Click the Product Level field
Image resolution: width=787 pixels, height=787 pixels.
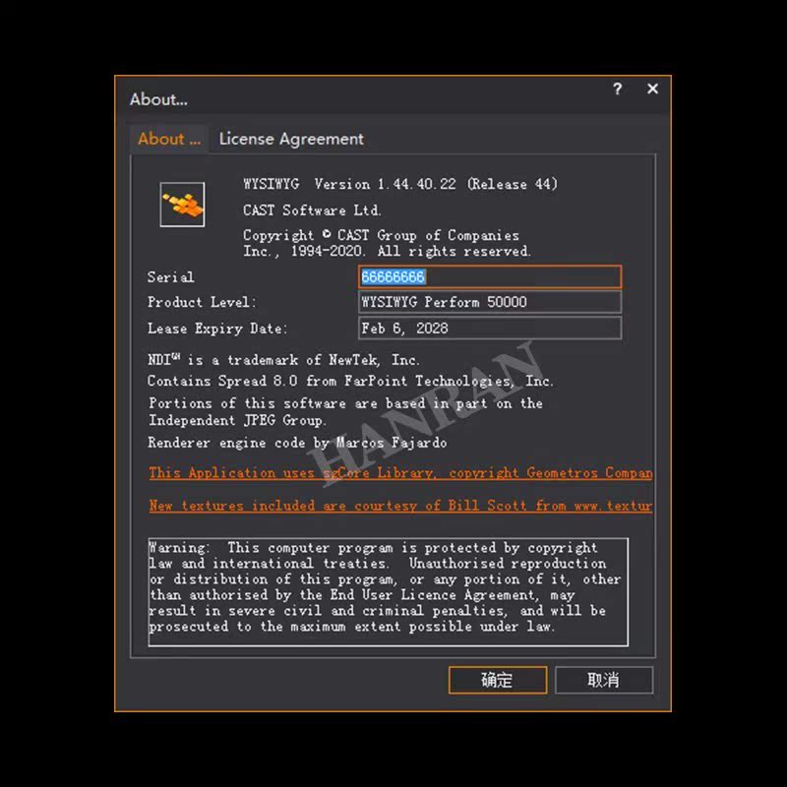tap(490, 302)
